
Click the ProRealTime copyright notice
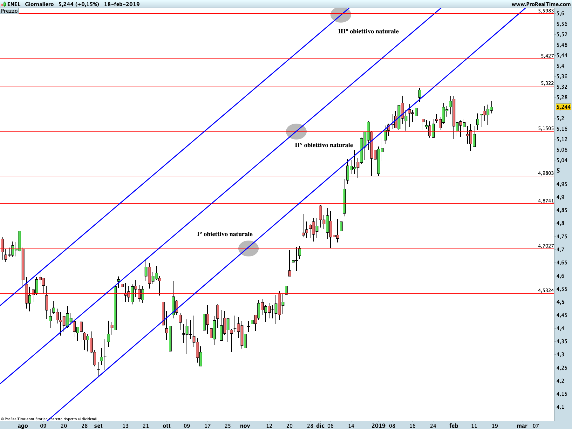[17, 419]
